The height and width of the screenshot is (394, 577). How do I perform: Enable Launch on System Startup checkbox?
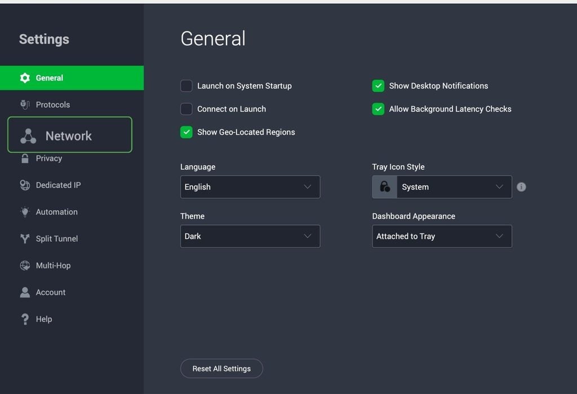click(x=186, y=86)
